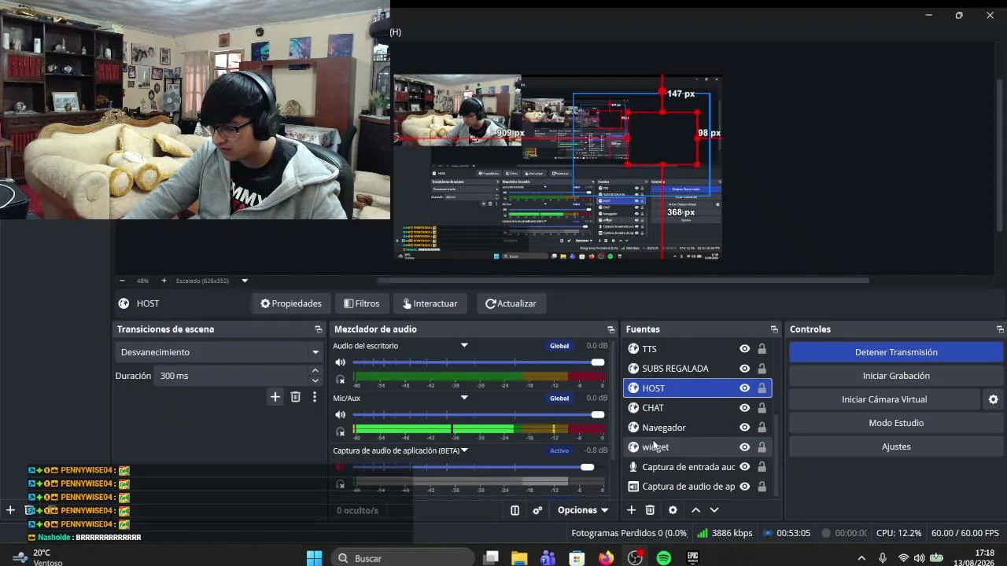
Task: Toggle the lock on the TTS source
Action: 762,349
